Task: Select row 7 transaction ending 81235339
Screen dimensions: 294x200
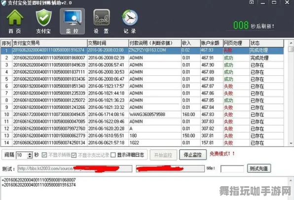Action: [x=142, y=93]
